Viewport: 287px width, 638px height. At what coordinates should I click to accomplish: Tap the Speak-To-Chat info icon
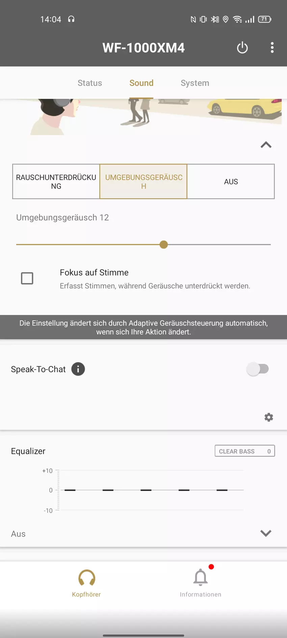[x=78, y=369]
